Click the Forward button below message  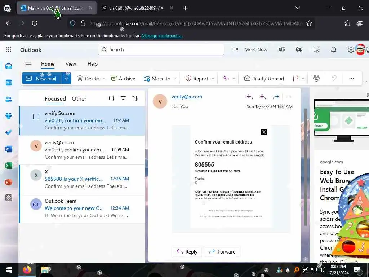point(222,252)
